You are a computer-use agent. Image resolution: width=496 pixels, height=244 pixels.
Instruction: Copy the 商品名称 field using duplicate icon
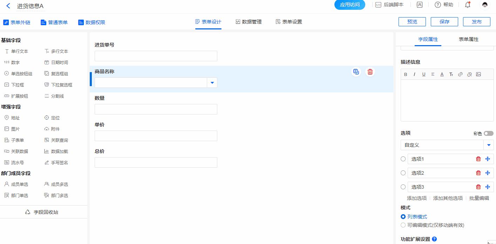(356, 72)
